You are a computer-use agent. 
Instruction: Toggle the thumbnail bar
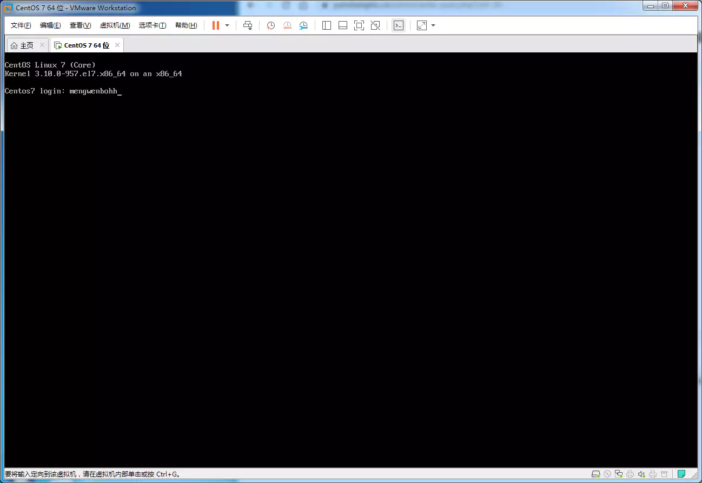342,25
